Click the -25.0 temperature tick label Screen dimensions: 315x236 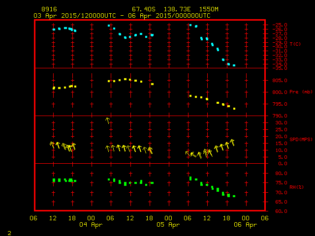(x=280, y=25)
